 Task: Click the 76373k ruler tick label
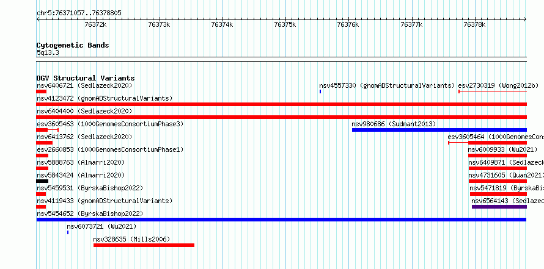click(159, 24)
